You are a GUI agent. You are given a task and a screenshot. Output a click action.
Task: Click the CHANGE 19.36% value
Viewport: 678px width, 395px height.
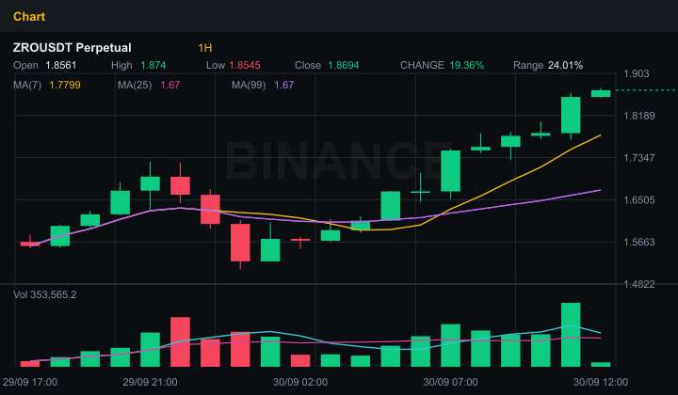tap(466, 65)
